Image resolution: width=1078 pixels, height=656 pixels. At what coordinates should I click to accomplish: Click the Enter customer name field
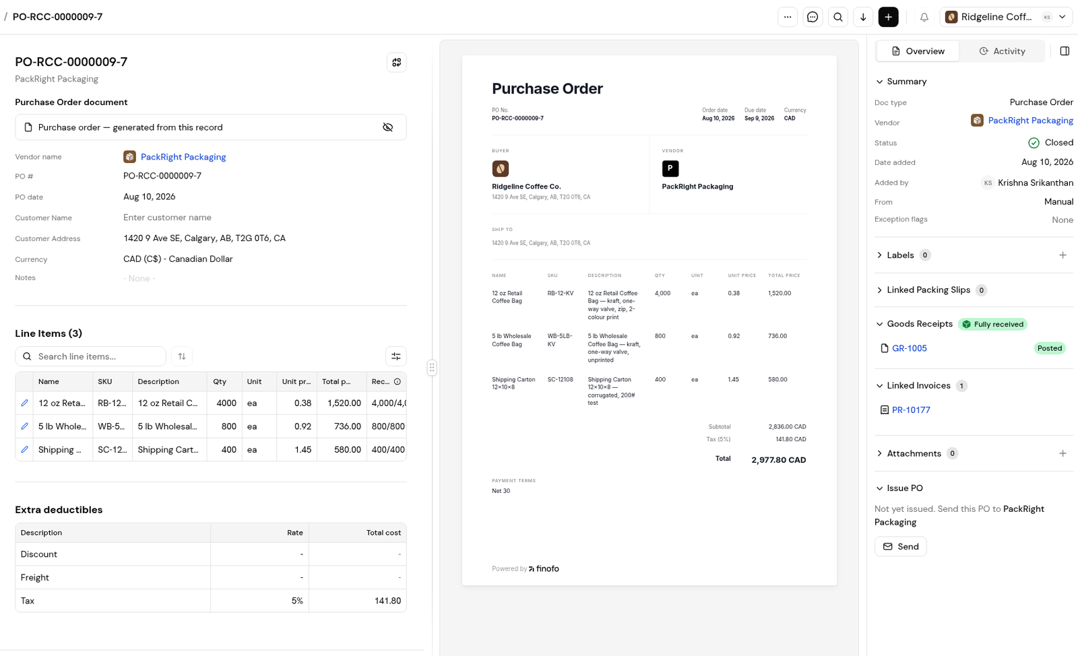[x=168, y=218]
